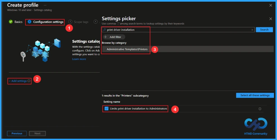Viewport: 277px width, 140px height.
Task: Select Administrative Templates\Printers category
Action: click(x=188, y=49)
